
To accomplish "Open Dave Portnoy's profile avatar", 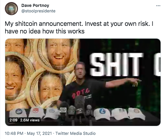I will point(11,9).
